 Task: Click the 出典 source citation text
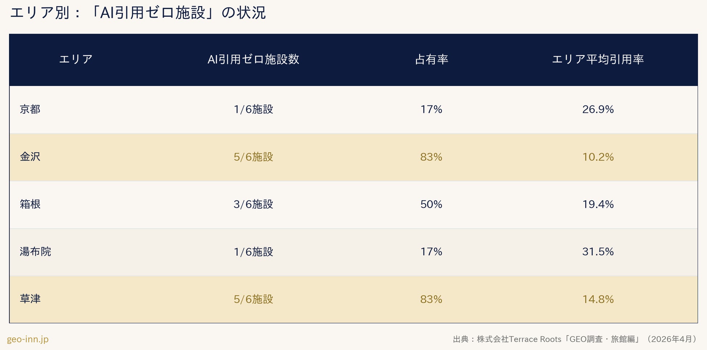pos(575,339)
